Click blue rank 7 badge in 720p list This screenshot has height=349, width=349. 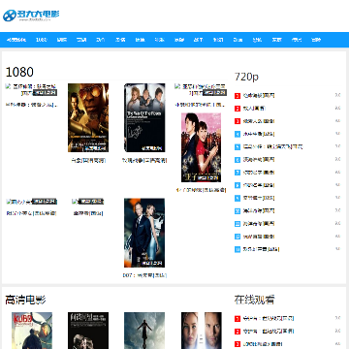[x=238, y=173]
